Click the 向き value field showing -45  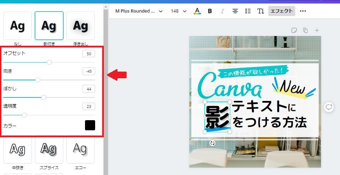pos(89,71)
